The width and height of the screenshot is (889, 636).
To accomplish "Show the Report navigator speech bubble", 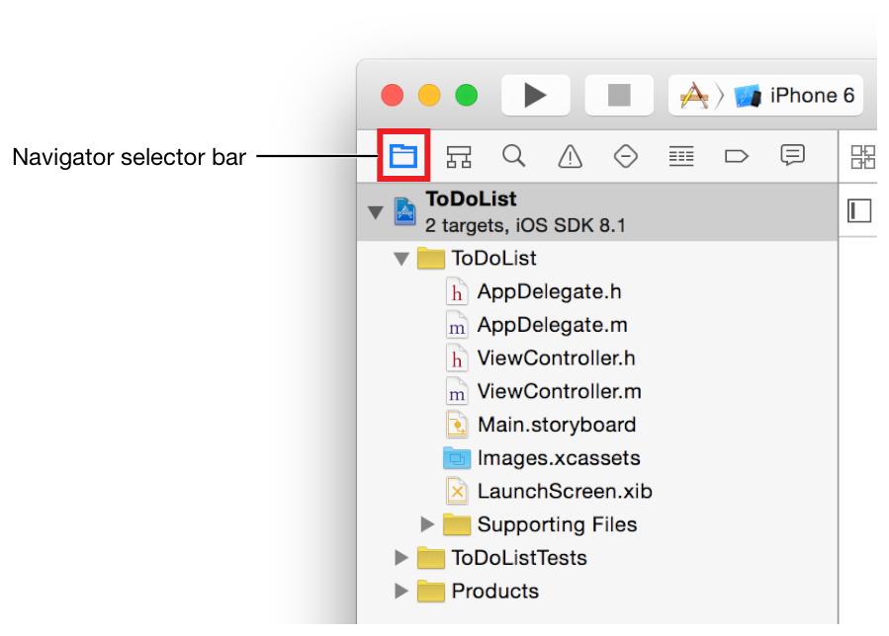I will 792,155.
